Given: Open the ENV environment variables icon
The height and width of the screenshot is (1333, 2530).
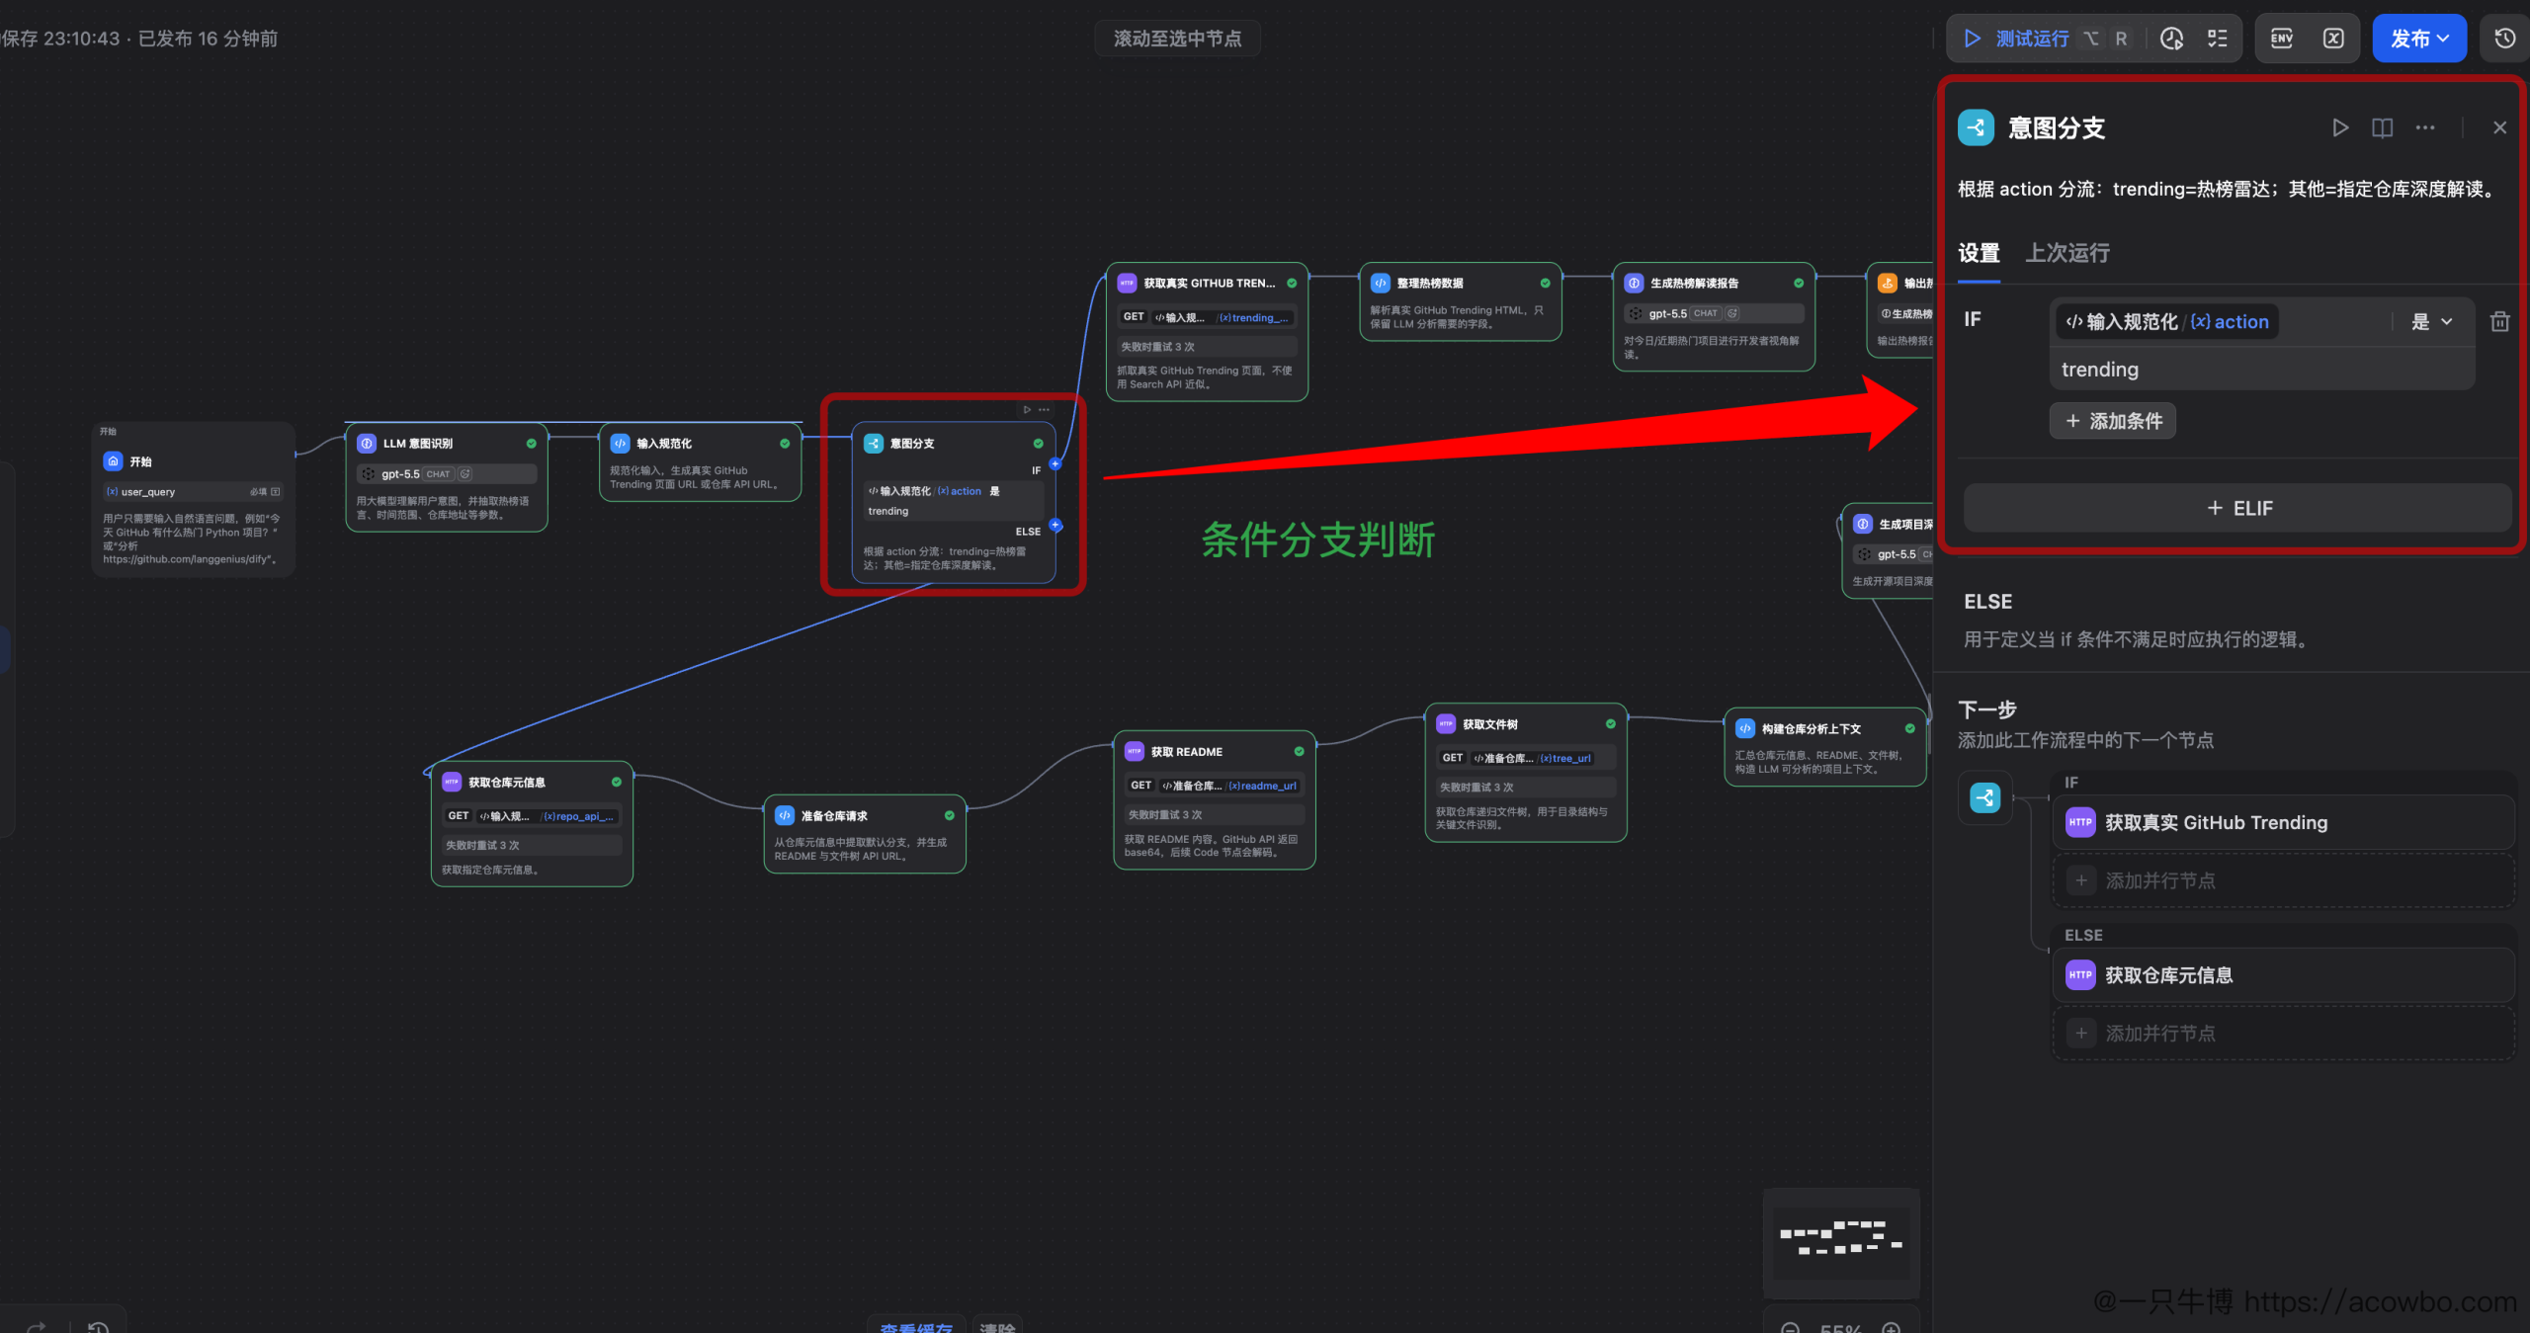Looking at the screenshot, I should [x=2282, y=39].
